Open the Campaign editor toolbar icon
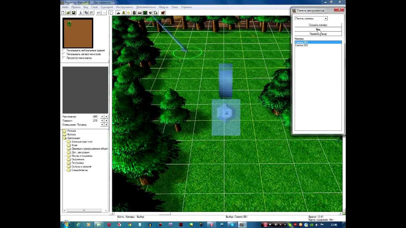 click(x=140, y=13)
